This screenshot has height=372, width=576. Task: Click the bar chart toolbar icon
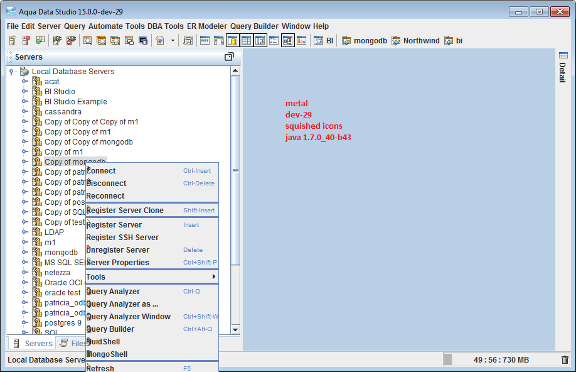coord(302,40)
